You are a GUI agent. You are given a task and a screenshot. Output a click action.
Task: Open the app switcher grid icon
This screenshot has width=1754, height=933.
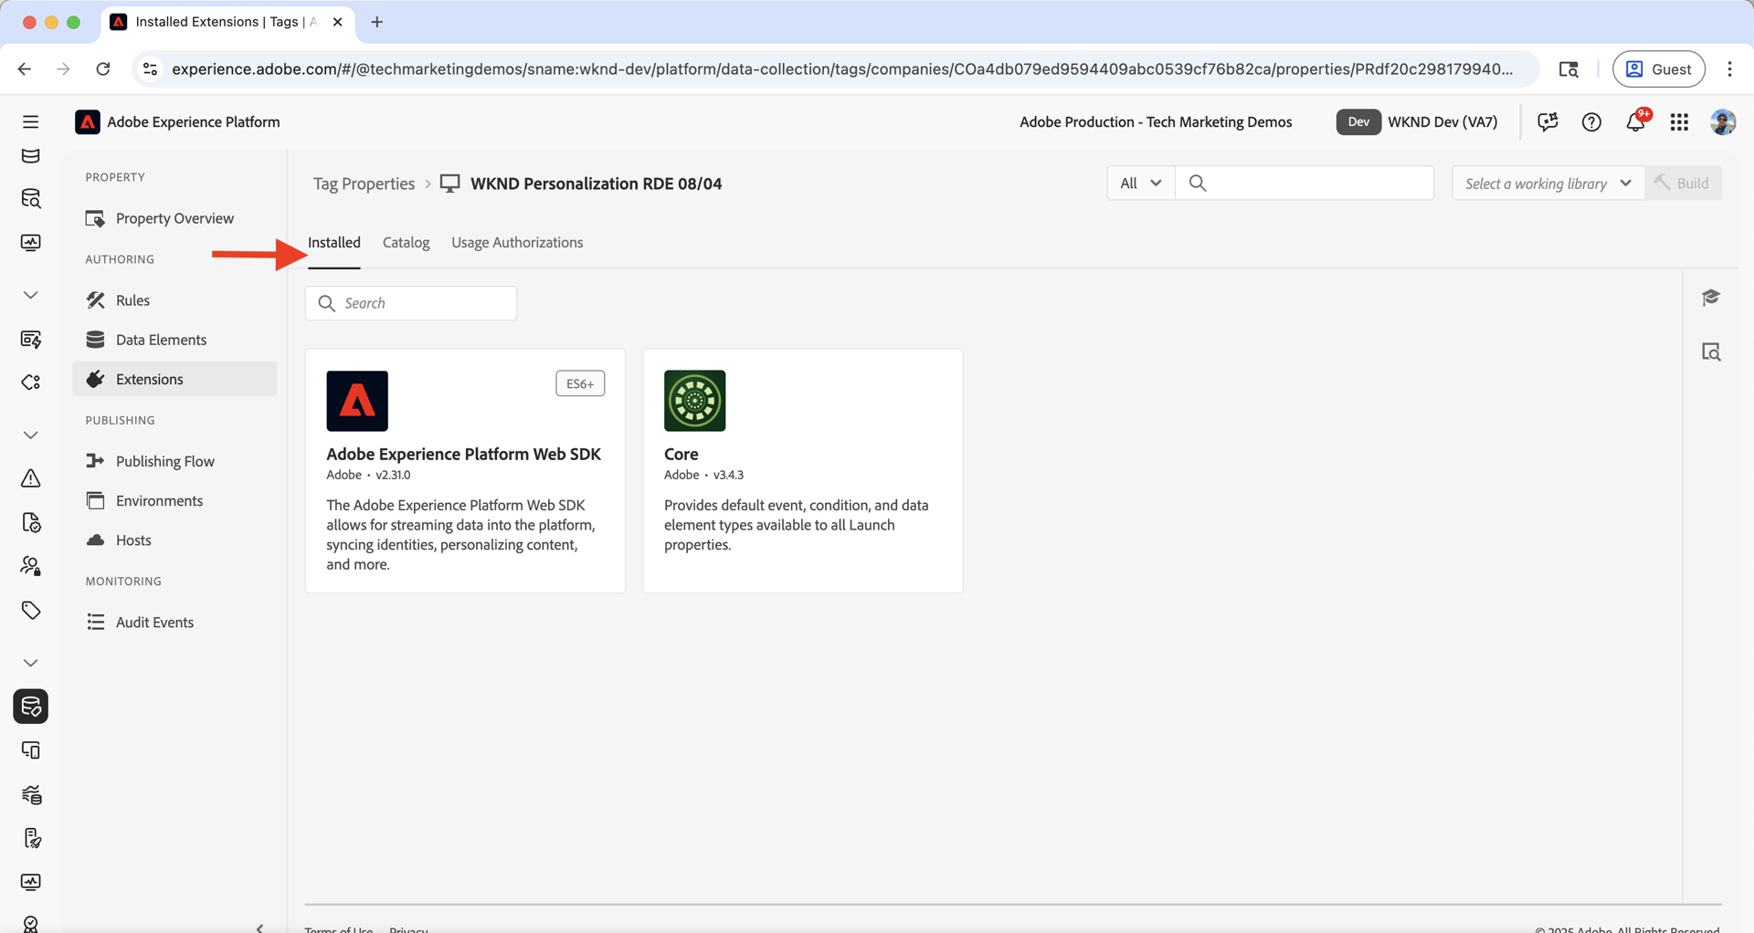[x=1679, y=121]
